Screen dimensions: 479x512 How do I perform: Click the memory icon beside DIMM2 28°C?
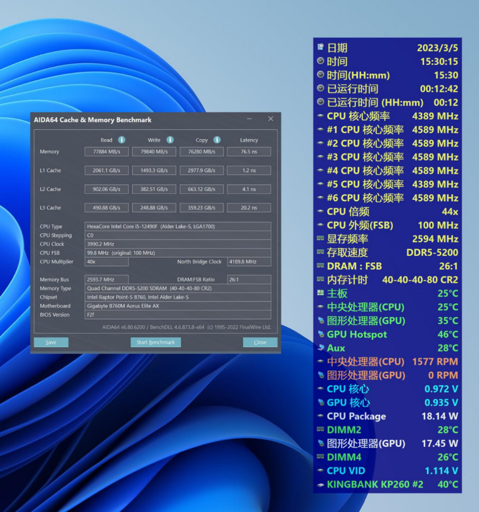pos(320,429)
